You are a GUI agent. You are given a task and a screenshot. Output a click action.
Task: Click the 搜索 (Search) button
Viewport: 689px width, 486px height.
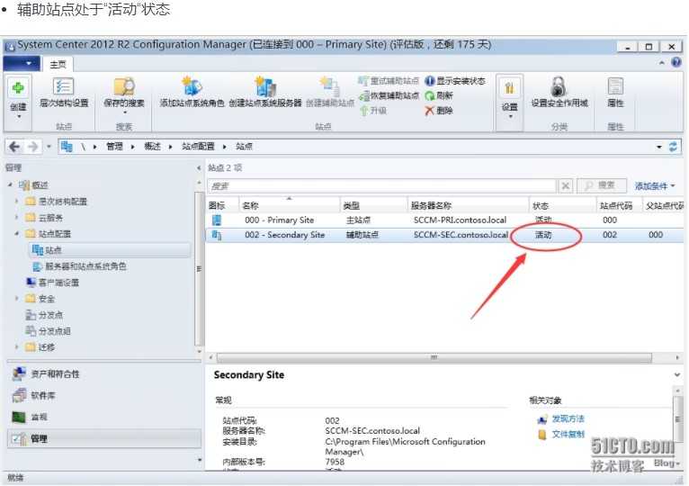pyautogui.click(x=601, y=185)
